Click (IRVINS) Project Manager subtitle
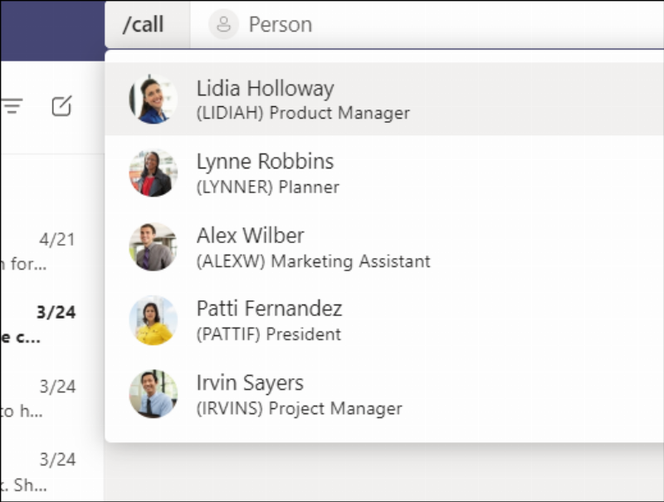The width and height of the screenshot is (664, 502). click(x=300, y=408)
